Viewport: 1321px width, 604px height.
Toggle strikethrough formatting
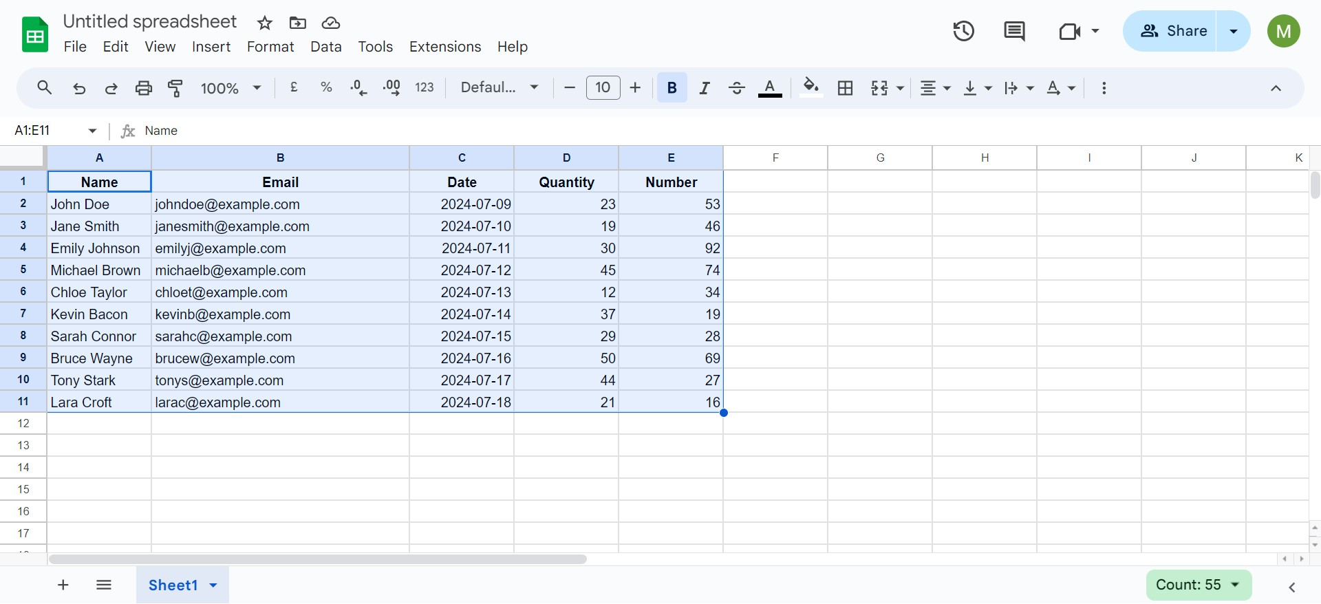tap(736, 88)
